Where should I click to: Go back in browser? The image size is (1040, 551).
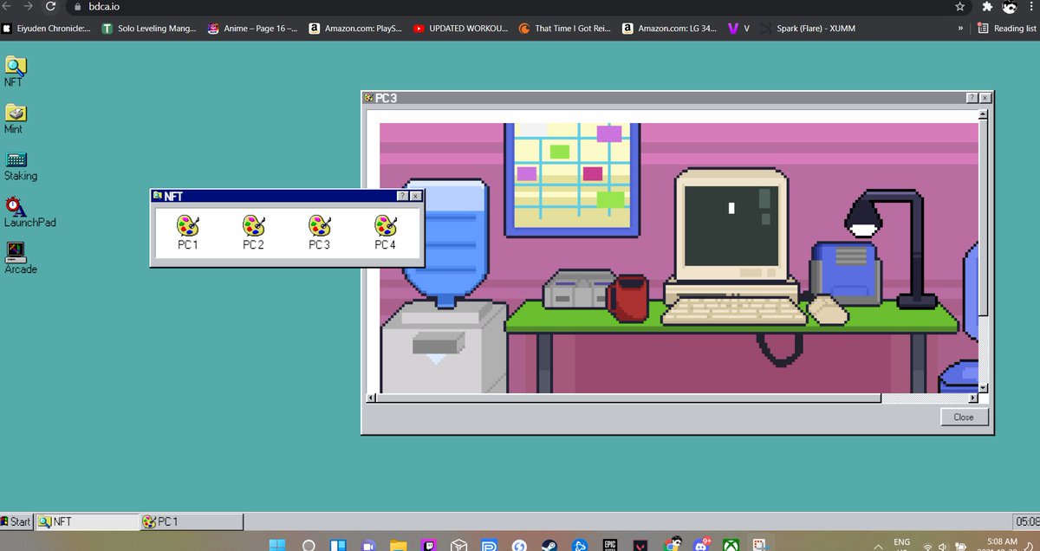point(6,6)
